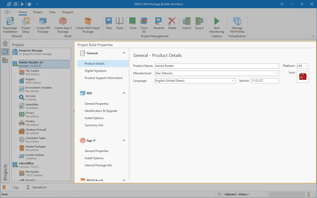
Task: Start Monitoring capture
Action: 217,25
